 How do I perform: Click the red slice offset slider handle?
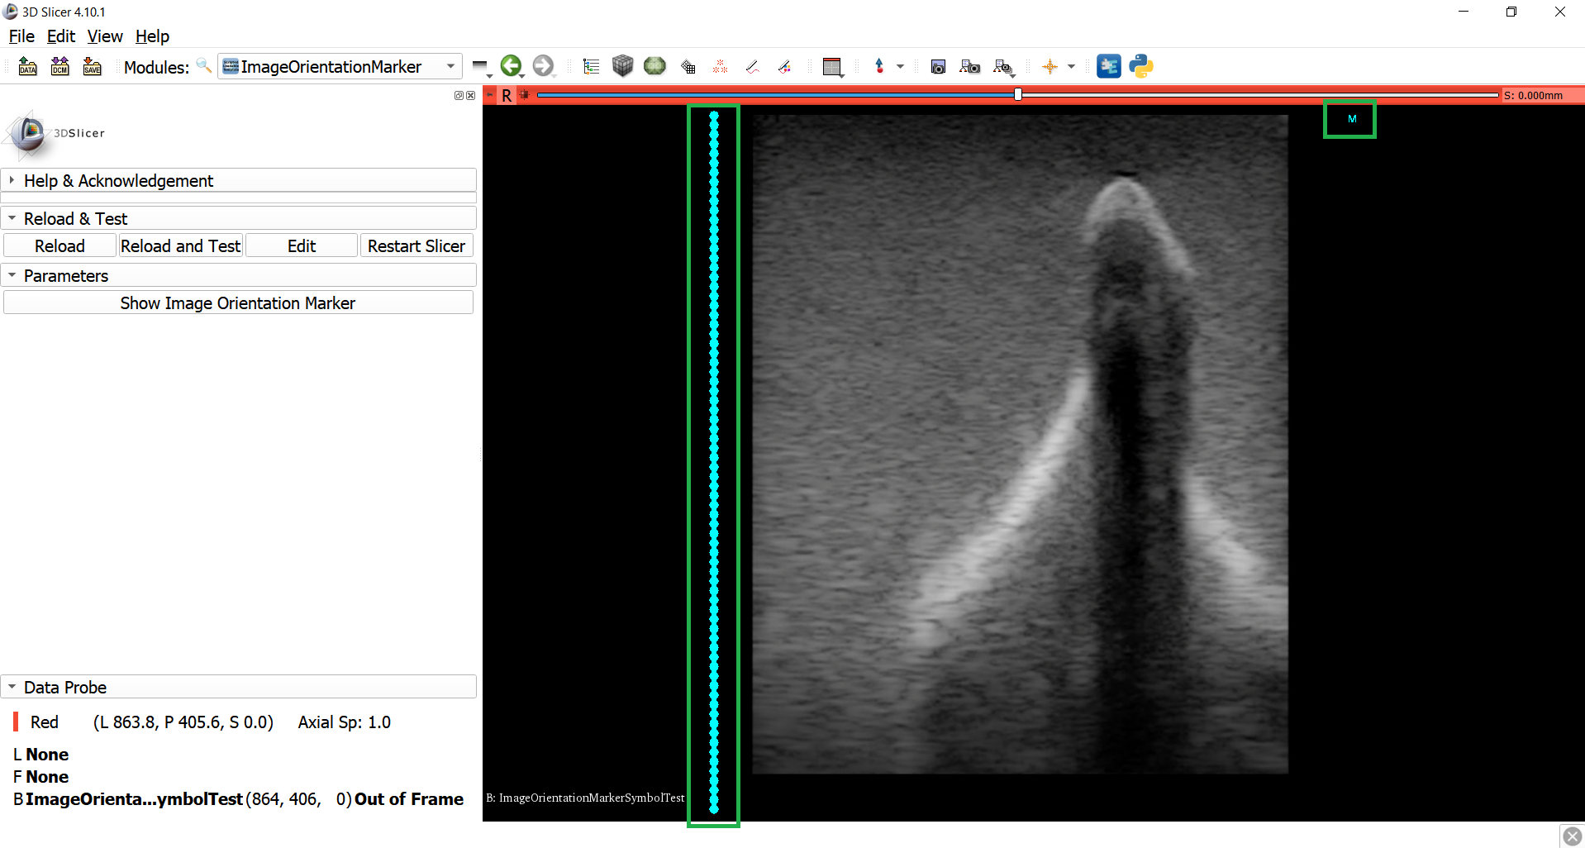tap(1018, 95)
